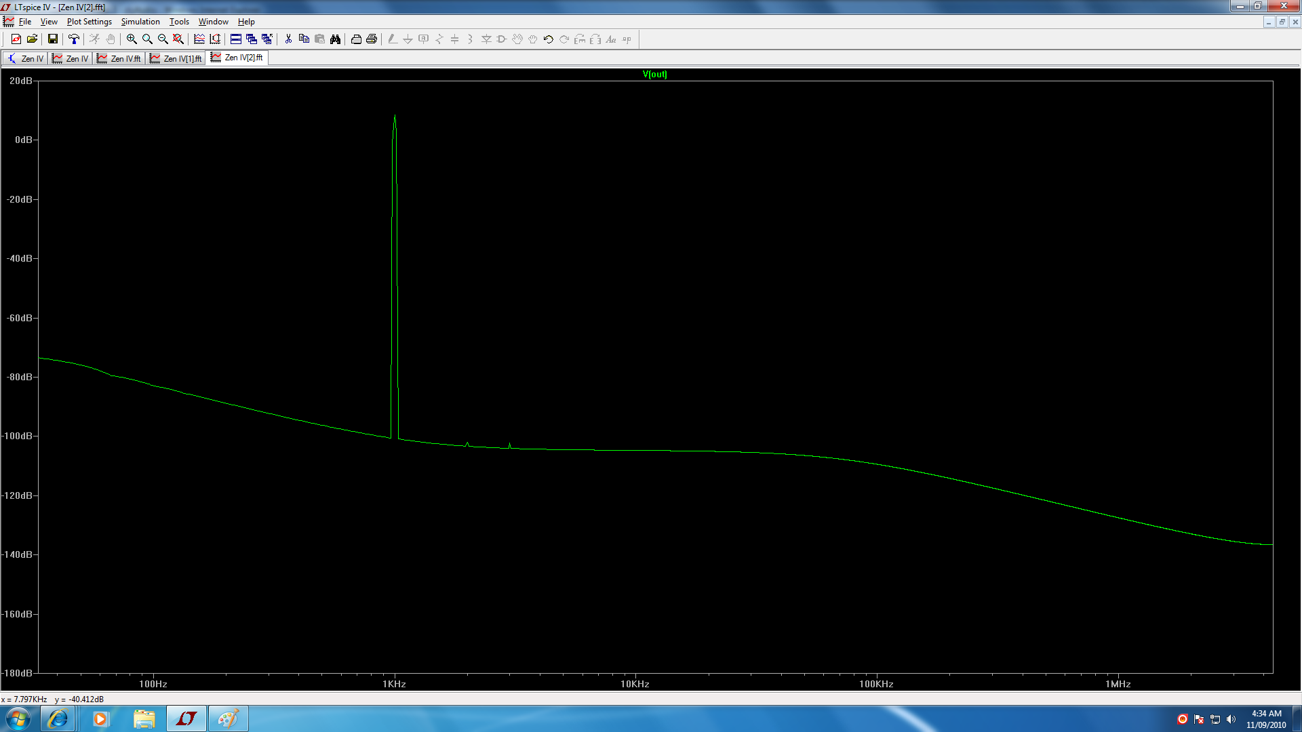
Task: Select the Zen IV[2].fft tab
Action: pos(237,58)
